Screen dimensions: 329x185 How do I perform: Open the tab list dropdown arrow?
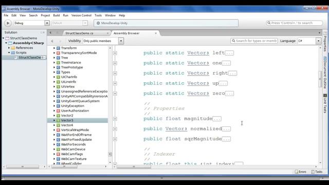319,33
